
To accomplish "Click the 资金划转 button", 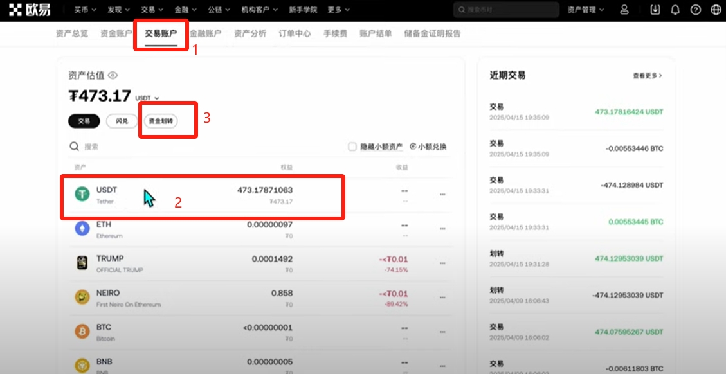I will tap(161, 121).
